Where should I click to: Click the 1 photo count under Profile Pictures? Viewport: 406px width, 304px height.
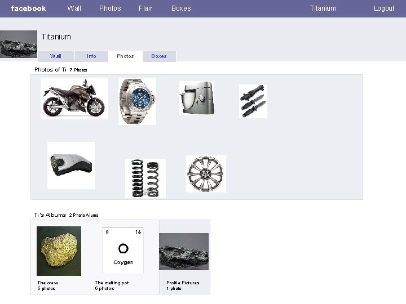(x=174, y=288)
